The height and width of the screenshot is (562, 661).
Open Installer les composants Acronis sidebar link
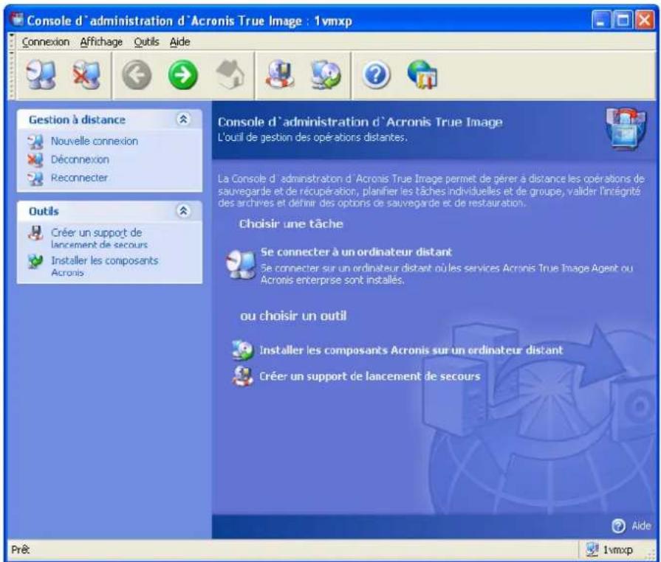(x=105, y=266)
